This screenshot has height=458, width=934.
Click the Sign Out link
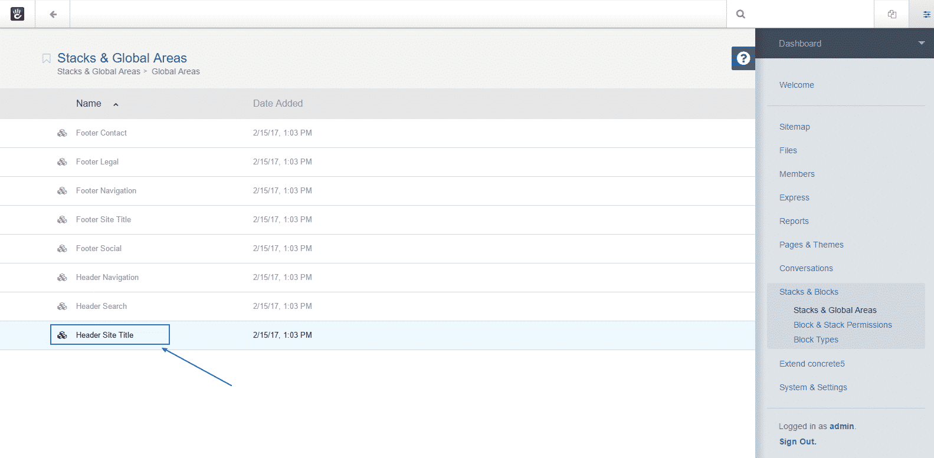click(798, 441)
